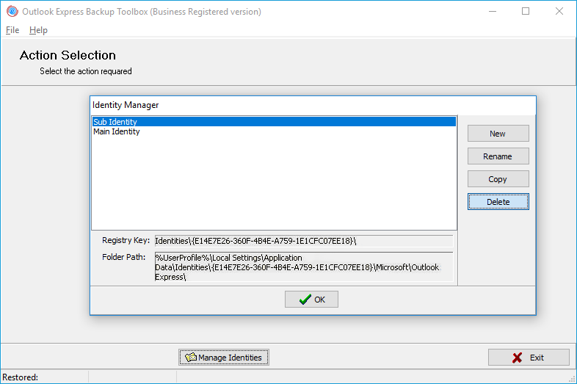Maximize the application window
This screenshot has height=384, width=577.
click(x=526, y=11)
